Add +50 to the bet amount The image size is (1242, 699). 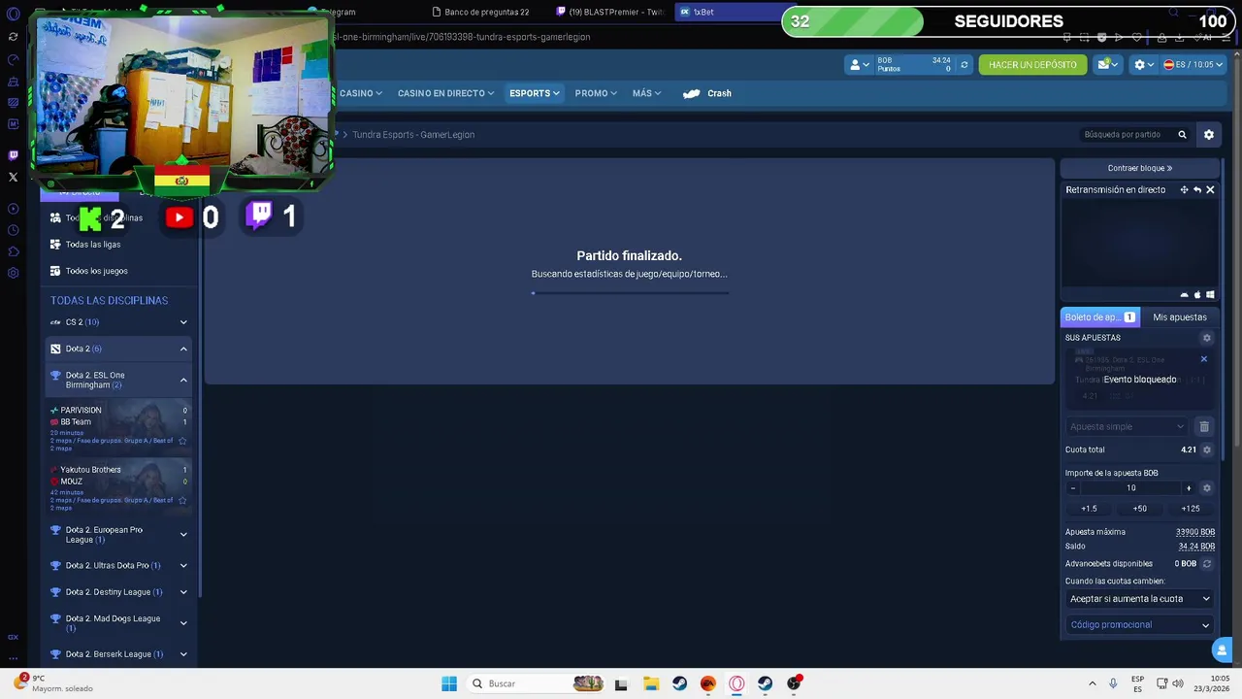click(x=1140, y=509)
